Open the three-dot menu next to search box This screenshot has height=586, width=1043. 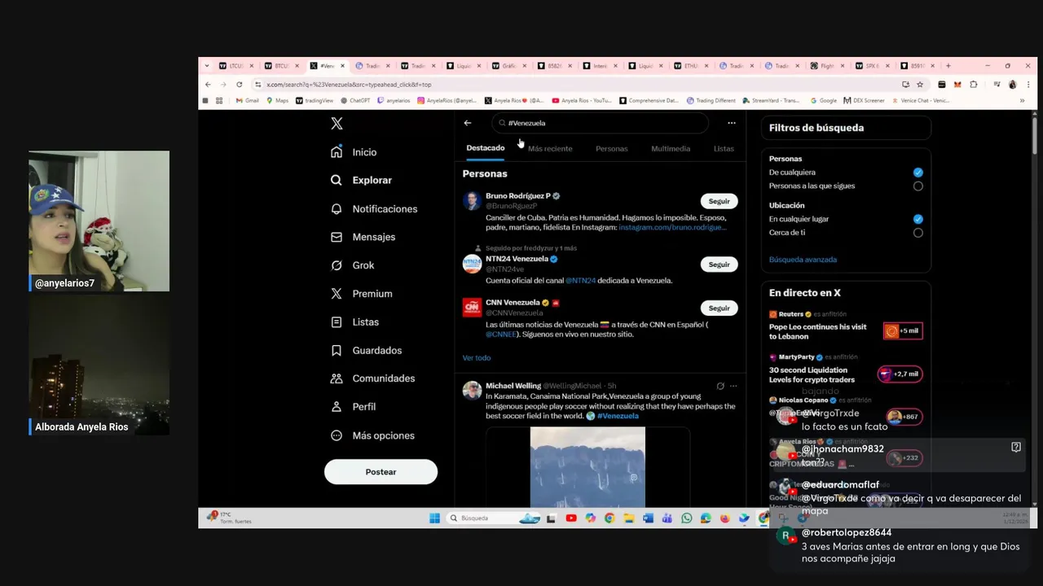pyautogui.click(x=732, y=123)
